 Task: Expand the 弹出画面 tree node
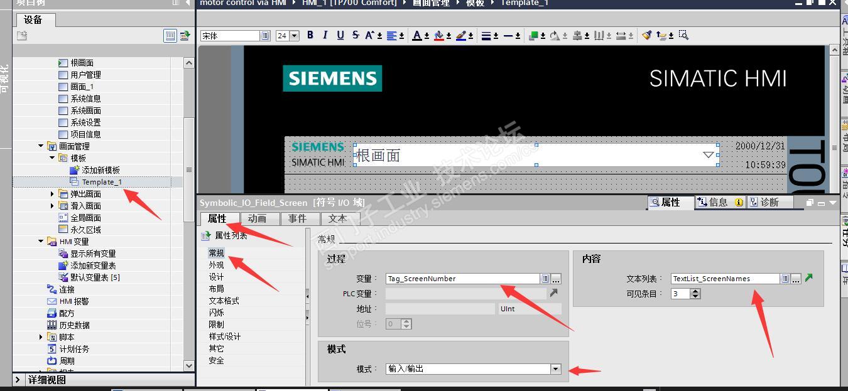pos(52,194)
